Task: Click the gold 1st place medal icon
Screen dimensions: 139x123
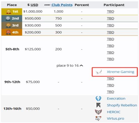Action: (9, 12)
